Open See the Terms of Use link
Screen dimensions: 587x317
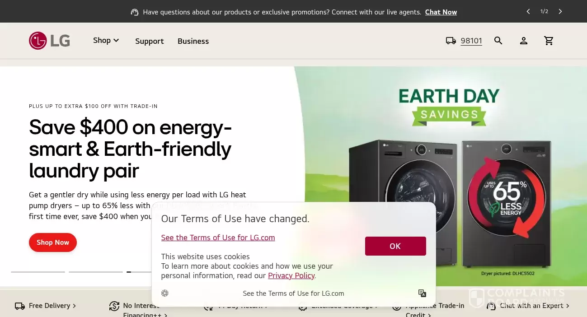218,238
